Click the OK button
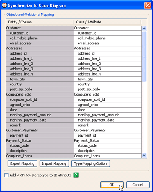Viewport: 153px width, 192px height. 112,185
